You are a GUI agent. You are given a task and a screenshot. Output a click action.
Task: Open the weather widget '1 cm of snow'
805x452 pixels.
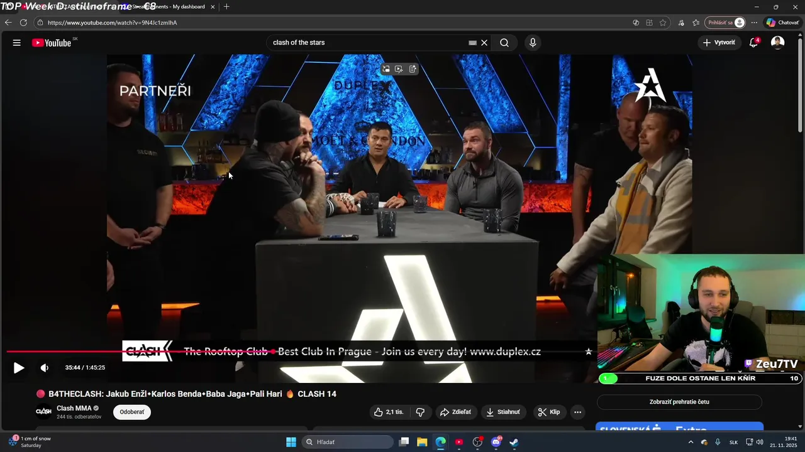pyautogui.click(x=30, y=442)
